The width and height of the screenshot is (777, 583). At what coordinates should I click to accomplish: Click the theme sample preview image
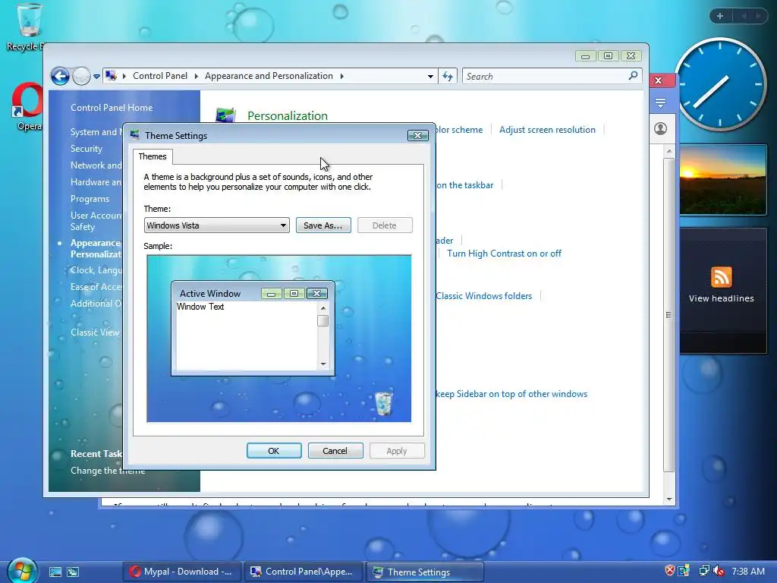(x=279, y=339)
